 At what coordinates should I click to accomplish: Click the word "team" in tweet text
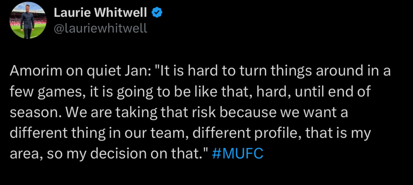pyautogui.click(x=168, y=134)
